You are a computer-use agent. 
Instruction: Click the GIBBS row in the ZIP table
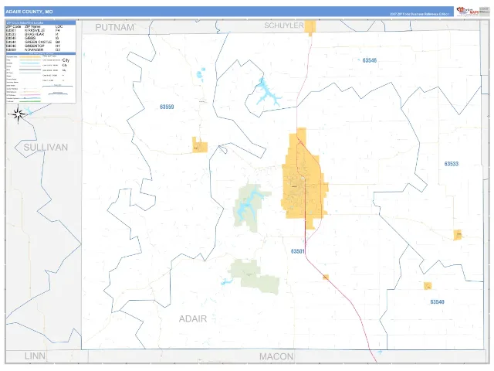(41, 38)
